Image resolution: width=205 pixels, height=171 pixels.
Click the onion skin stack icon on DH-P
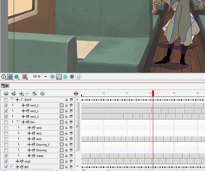tap(71, 100)
